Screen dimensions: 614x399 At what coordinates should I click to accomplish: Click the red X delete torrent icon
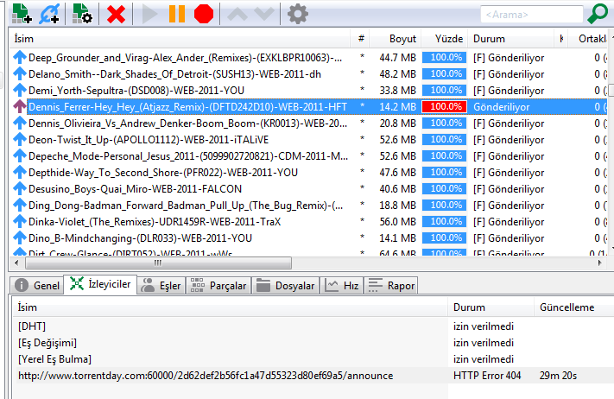pos(116,14)
